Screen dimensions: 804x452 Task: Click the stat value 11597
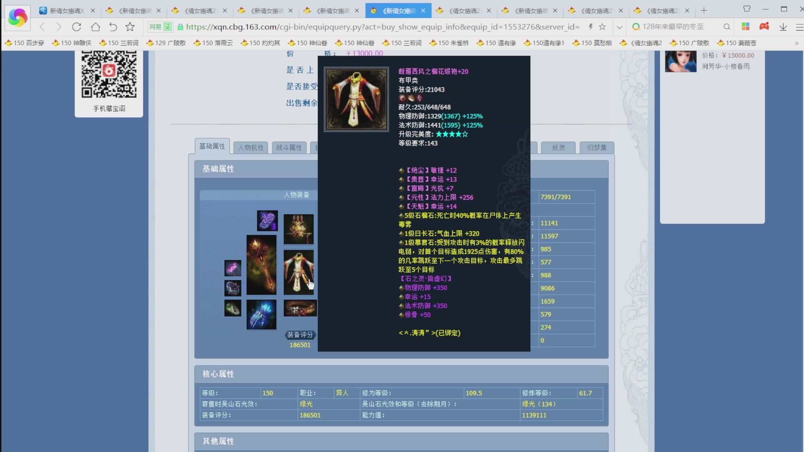tap(549, 236)
